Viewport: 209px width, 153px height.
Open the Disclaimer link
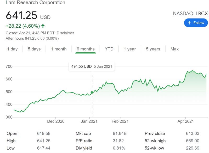(65, 33)
